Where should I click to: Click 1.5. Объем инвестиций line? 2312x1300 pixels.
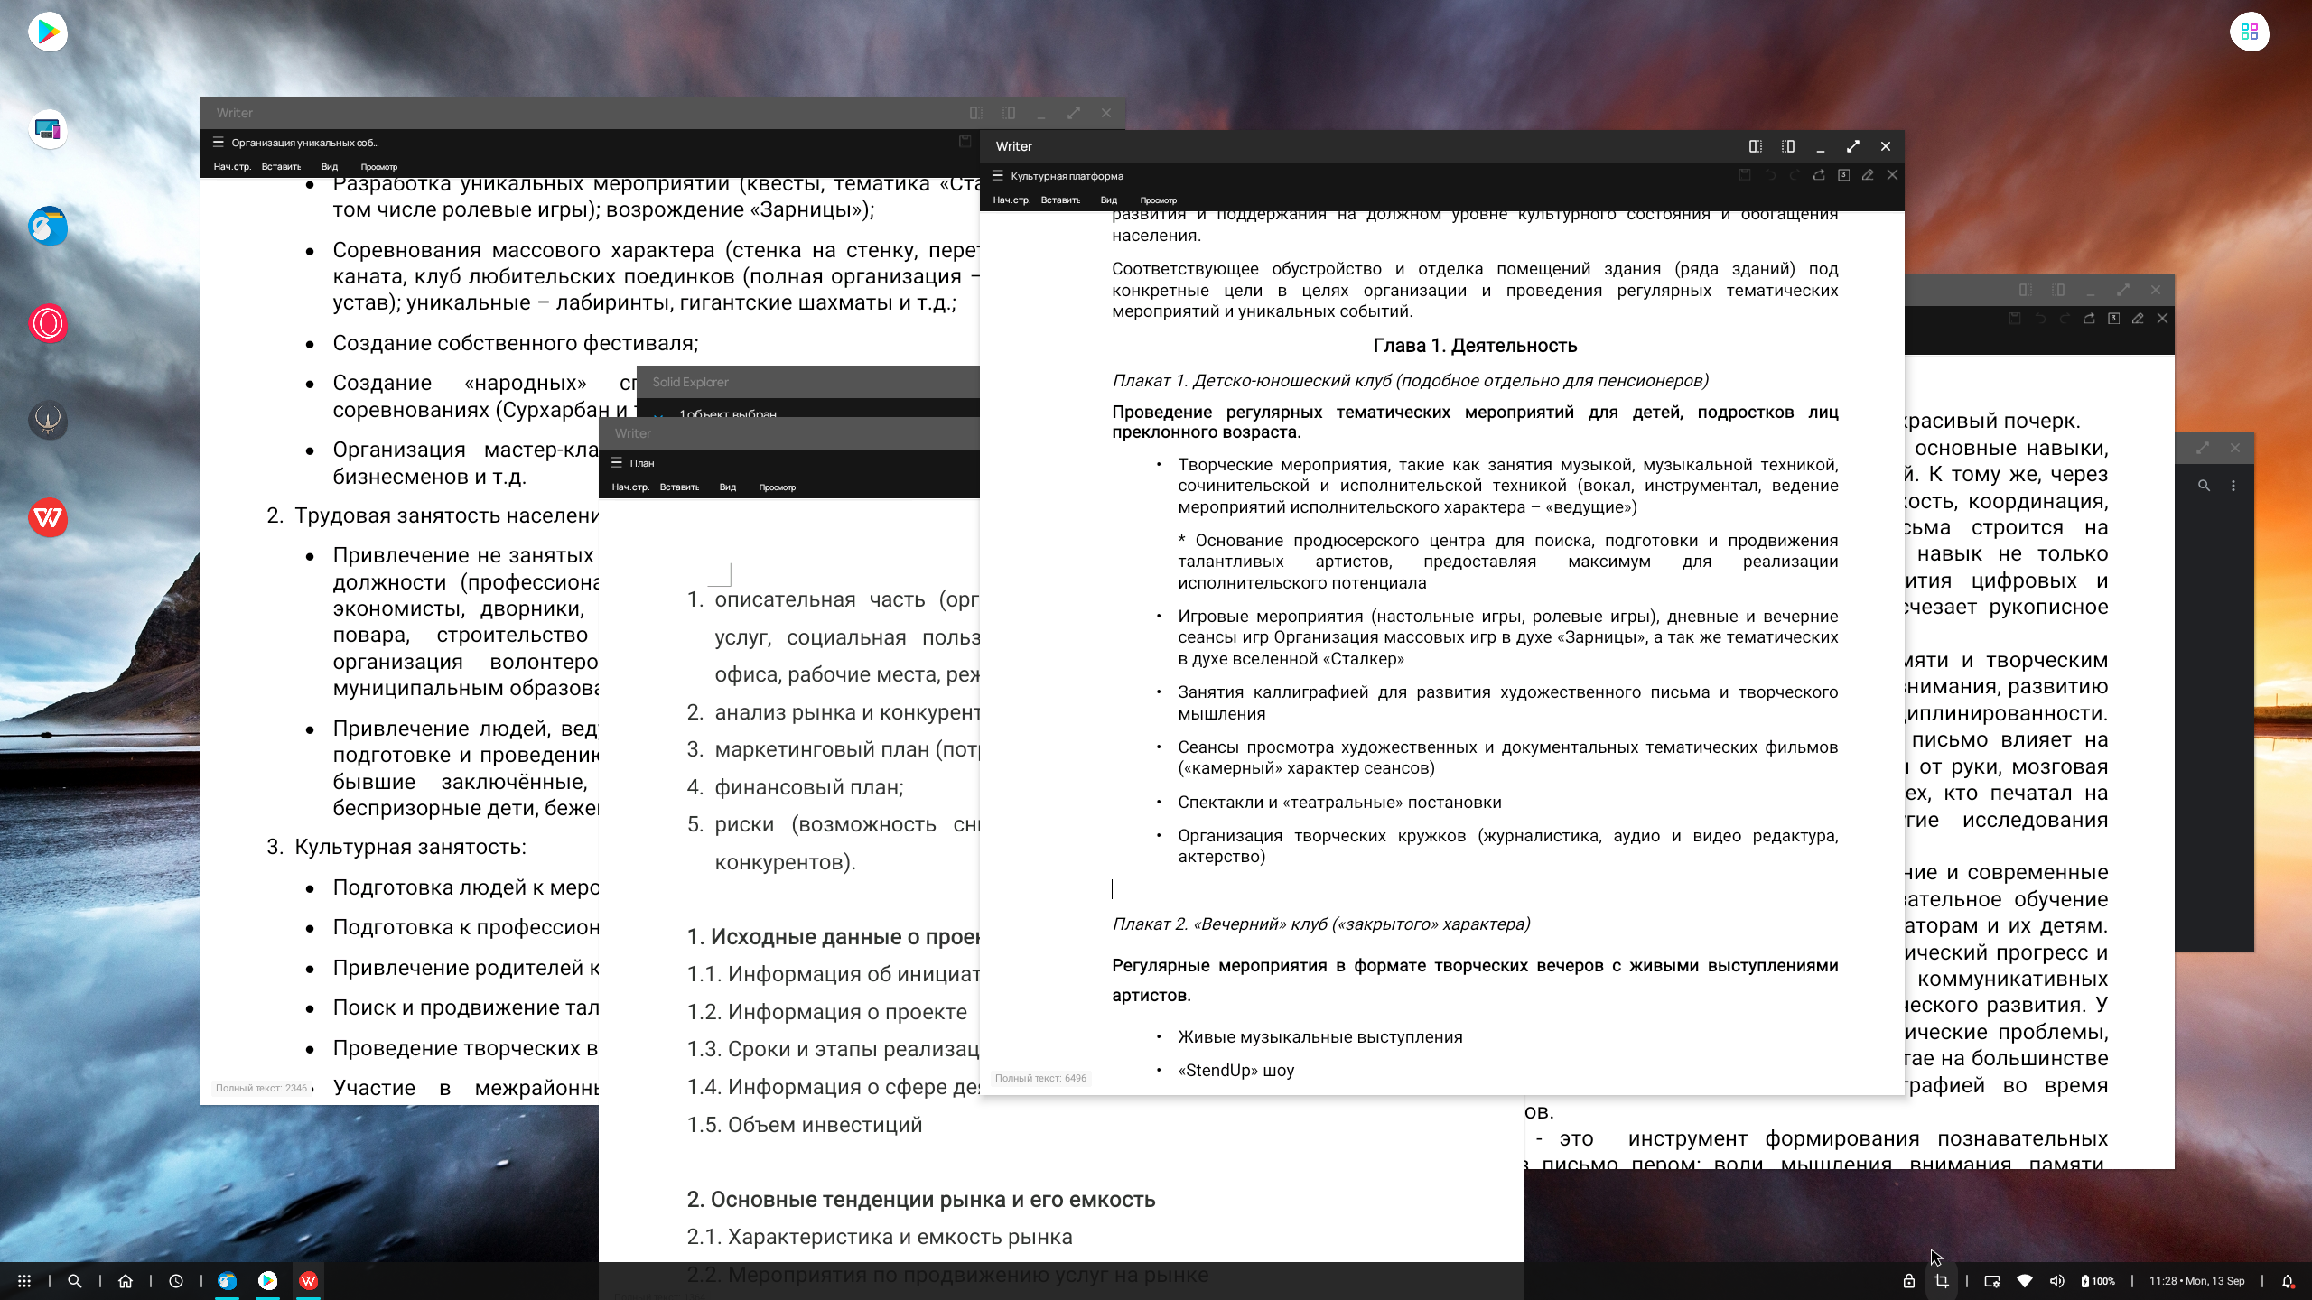click(x=804, y=1125)
